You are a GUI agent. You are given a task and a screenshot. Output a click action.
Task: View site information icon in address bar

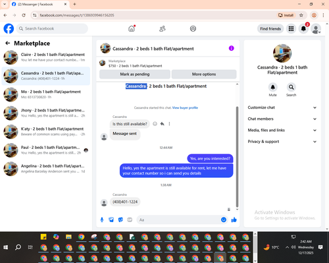tap(34, 15)
